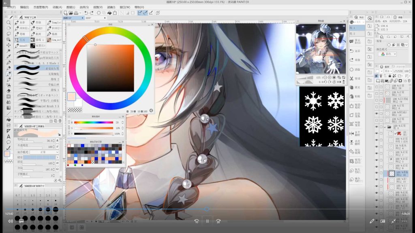The width and height of the screenshot is (415, 233).
Task: Open the layer blend mode dropdown
Action: [388, 71]
